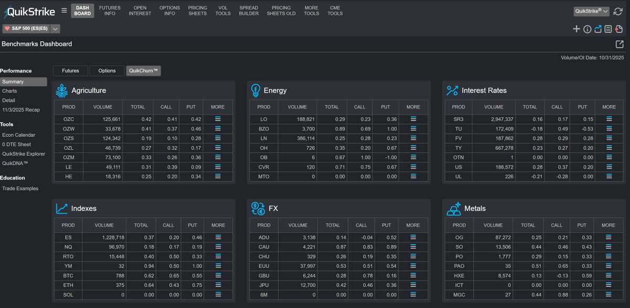The image size is (630, 308).
Task: Click the hamburger menu beside QuikStrike logo
Action: pyautogui.click(x=63, y=10)
